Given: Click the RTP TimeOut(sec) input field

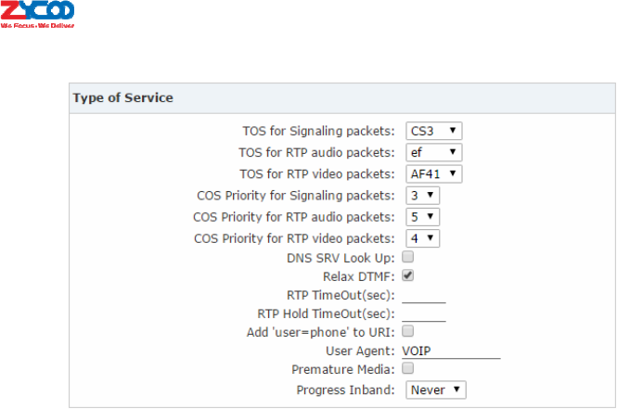Looking at the screenshot, I should coord(424,295).
